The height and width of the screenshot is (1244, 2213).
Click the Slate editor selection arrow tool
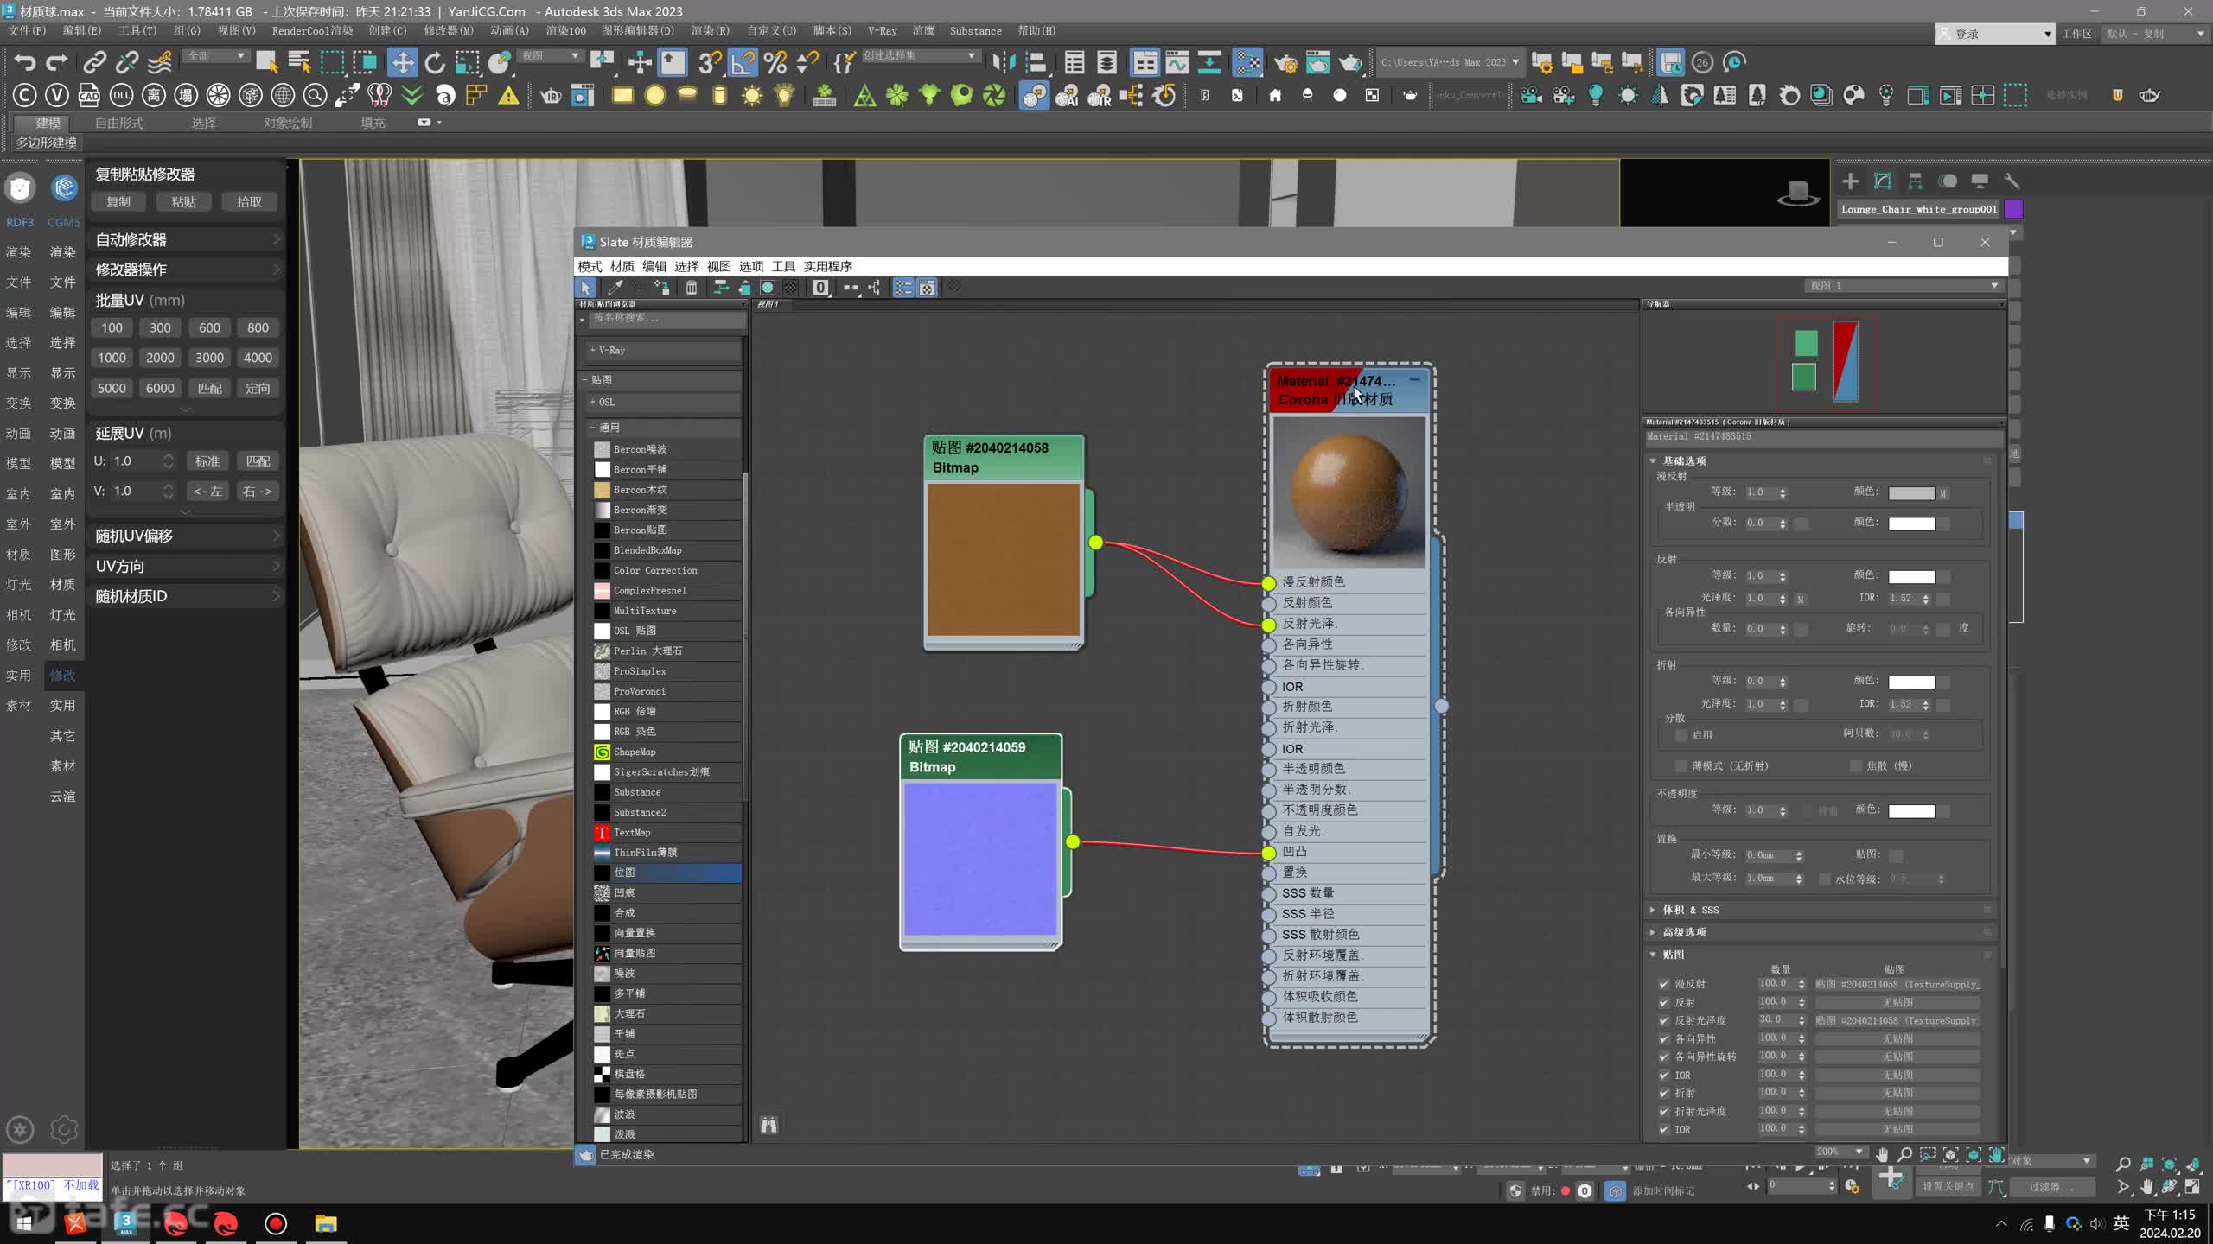pos(586,288)
